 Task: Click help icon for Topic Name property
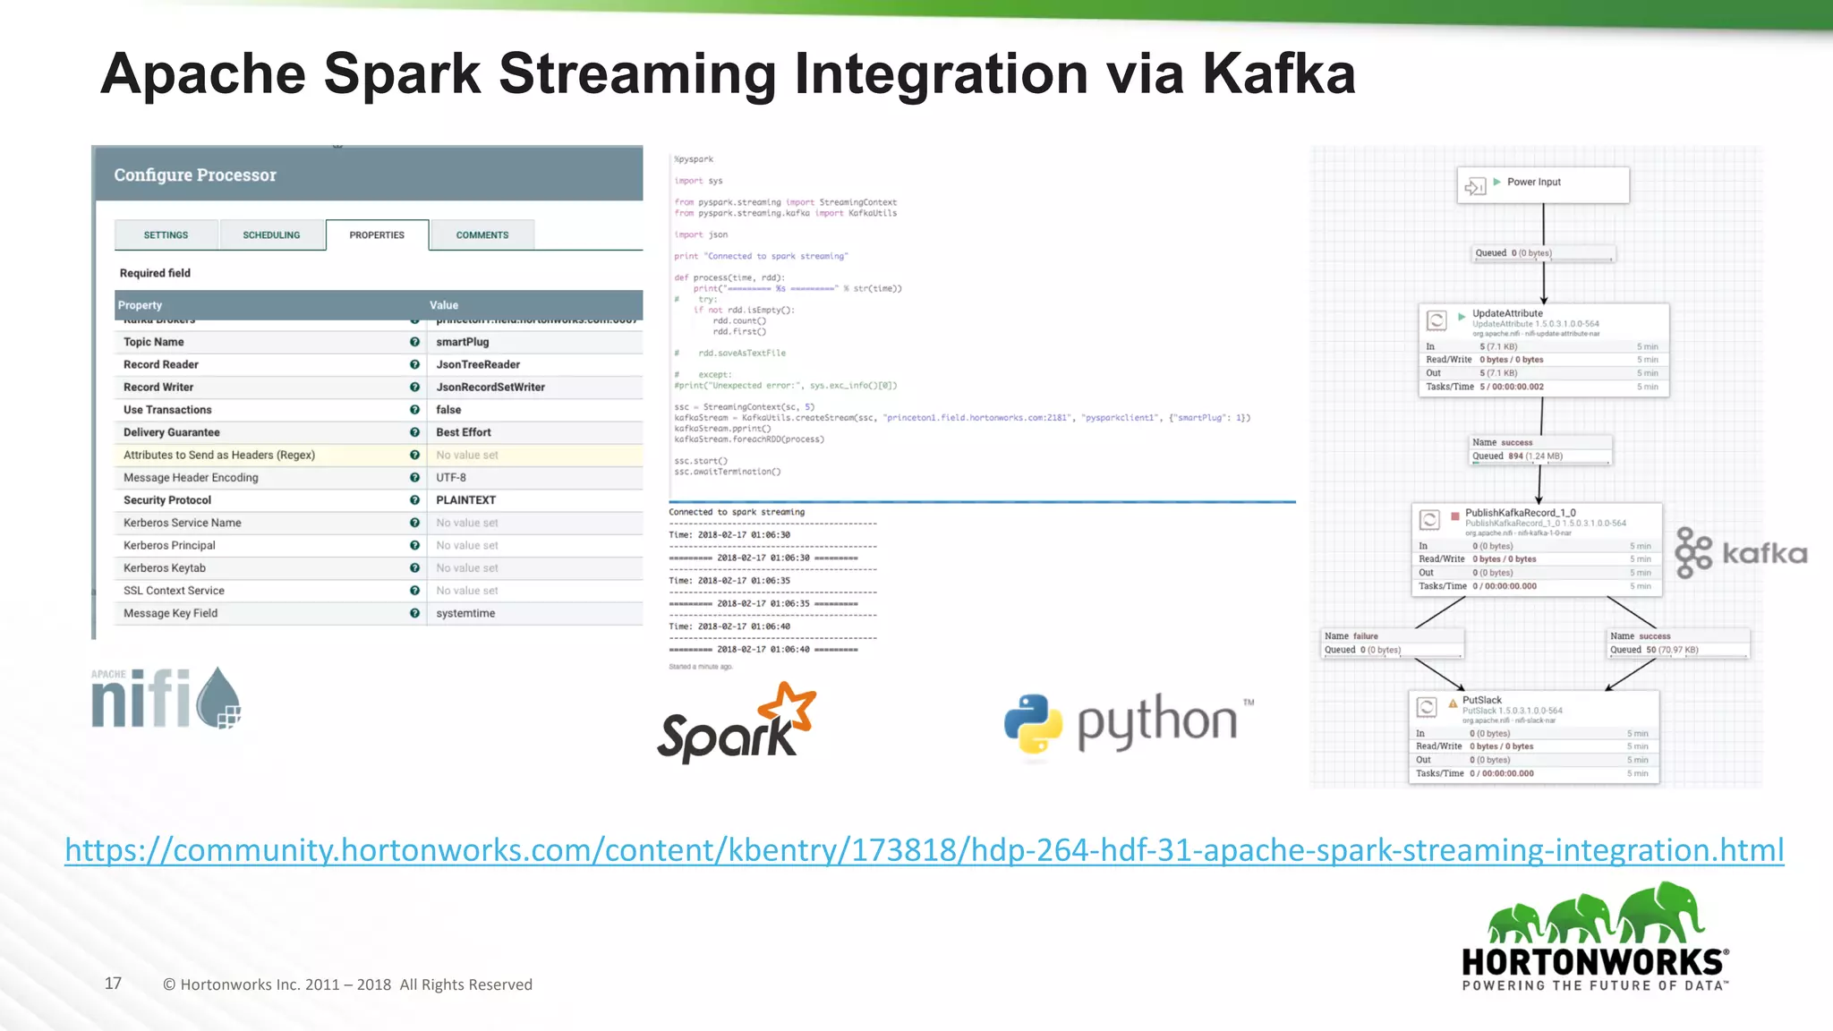(414, 342)
